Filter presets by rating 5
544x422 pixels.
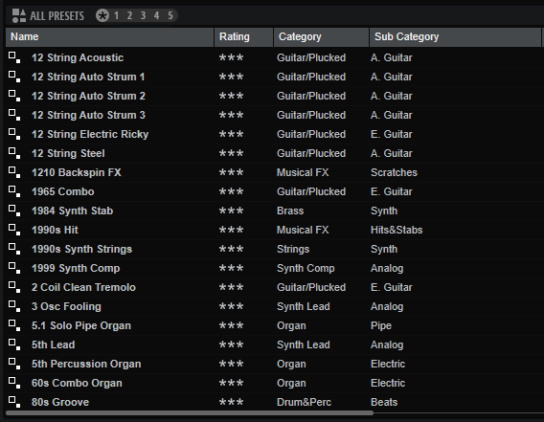tap(170, 15)
